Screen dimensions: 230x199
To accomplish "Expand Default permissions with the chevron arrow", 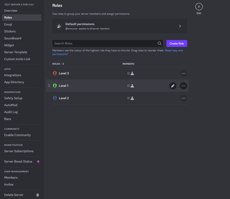I will [x=180, y=26].
